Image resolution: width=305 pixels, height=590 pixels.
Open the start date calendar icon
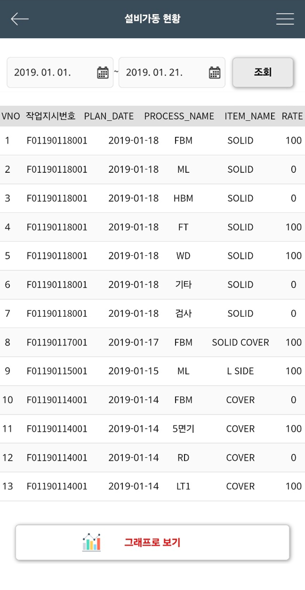103,72
